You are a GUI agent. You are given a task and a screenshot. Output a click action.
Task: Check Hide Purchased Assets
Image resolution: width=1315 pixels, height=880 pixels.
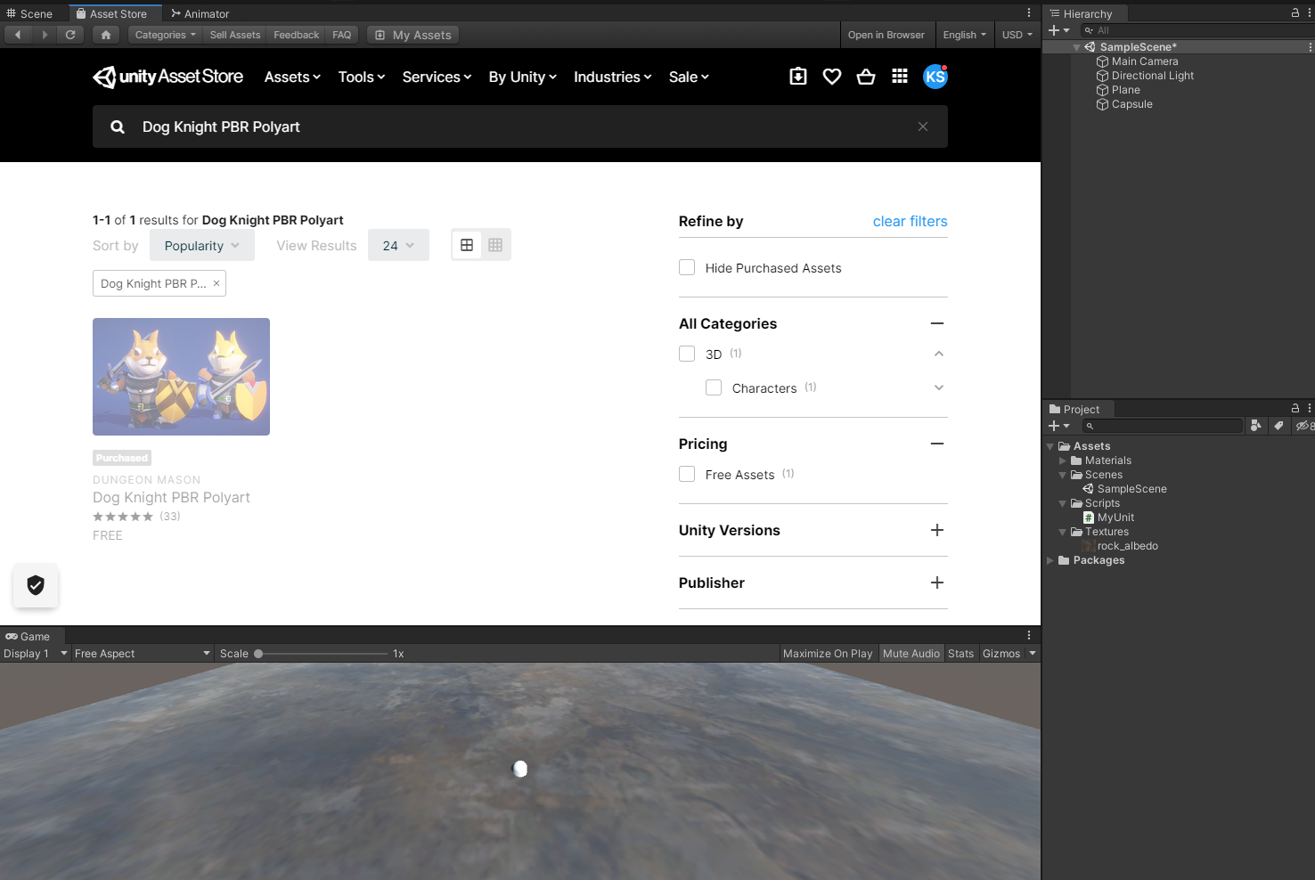click(687, 267)
